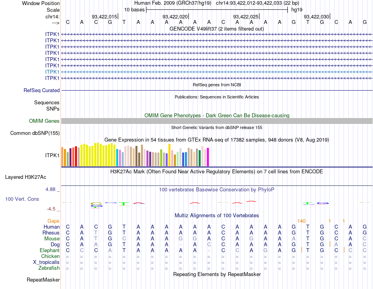Open Gene Expression in 54 tissues GTEx title
This screenshot has height=289, width=373.
pyautogui.click(x=217, y=140)
